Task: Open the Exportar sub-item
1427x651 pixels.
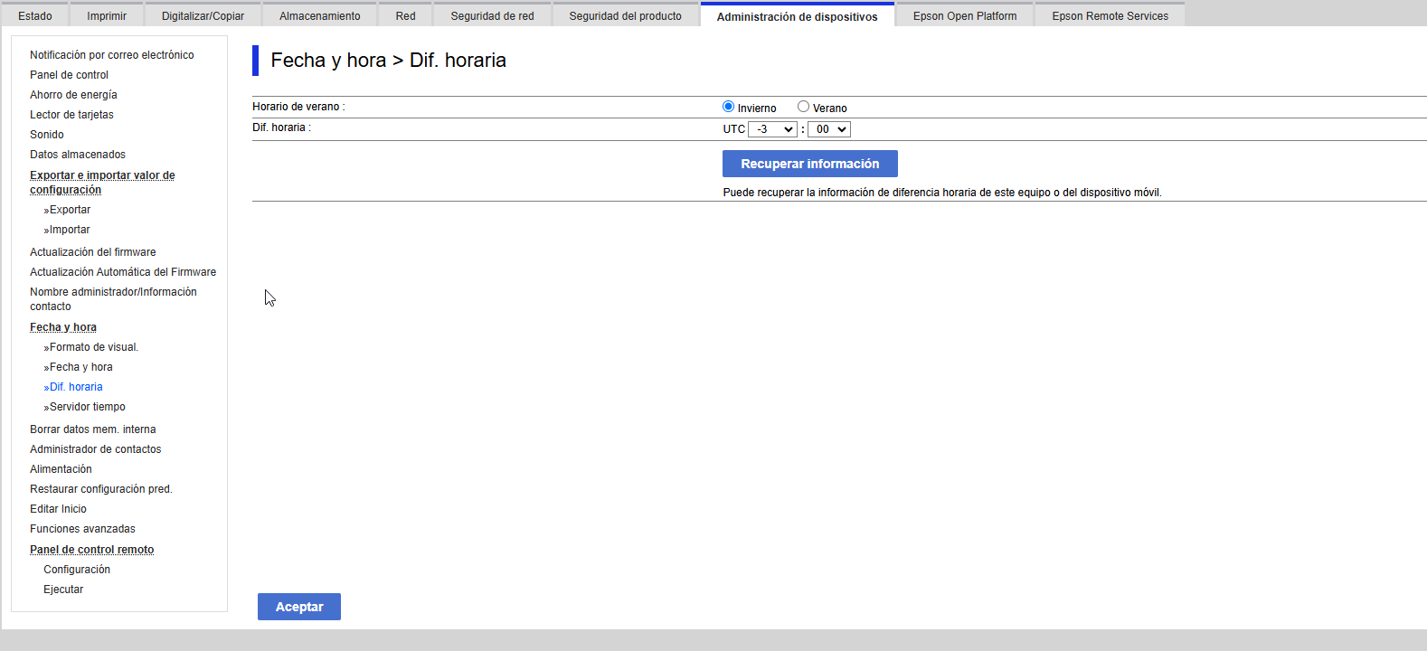Action: pos(70,210)
